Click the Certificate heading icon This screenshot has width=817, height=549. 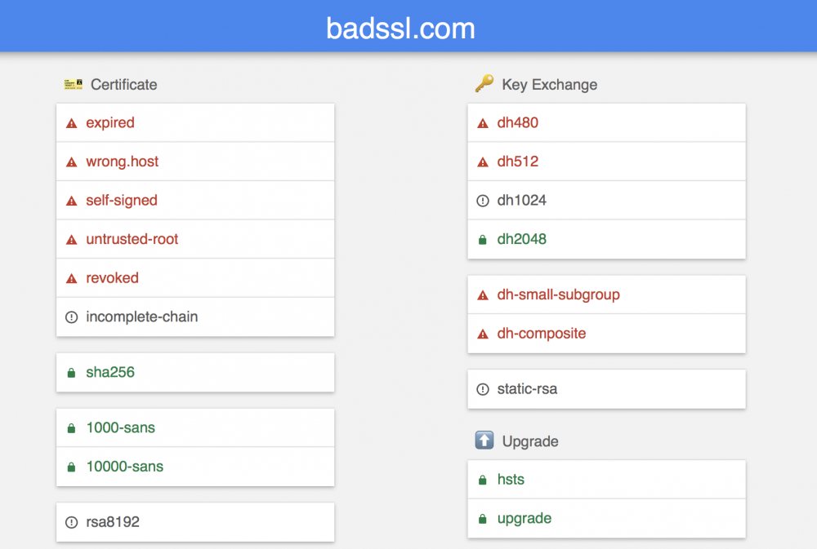point(74,84)
